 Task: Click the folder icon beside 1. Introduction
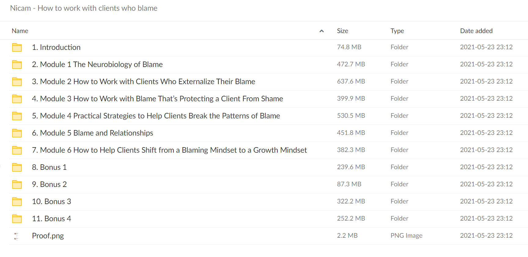coord(17,47)
